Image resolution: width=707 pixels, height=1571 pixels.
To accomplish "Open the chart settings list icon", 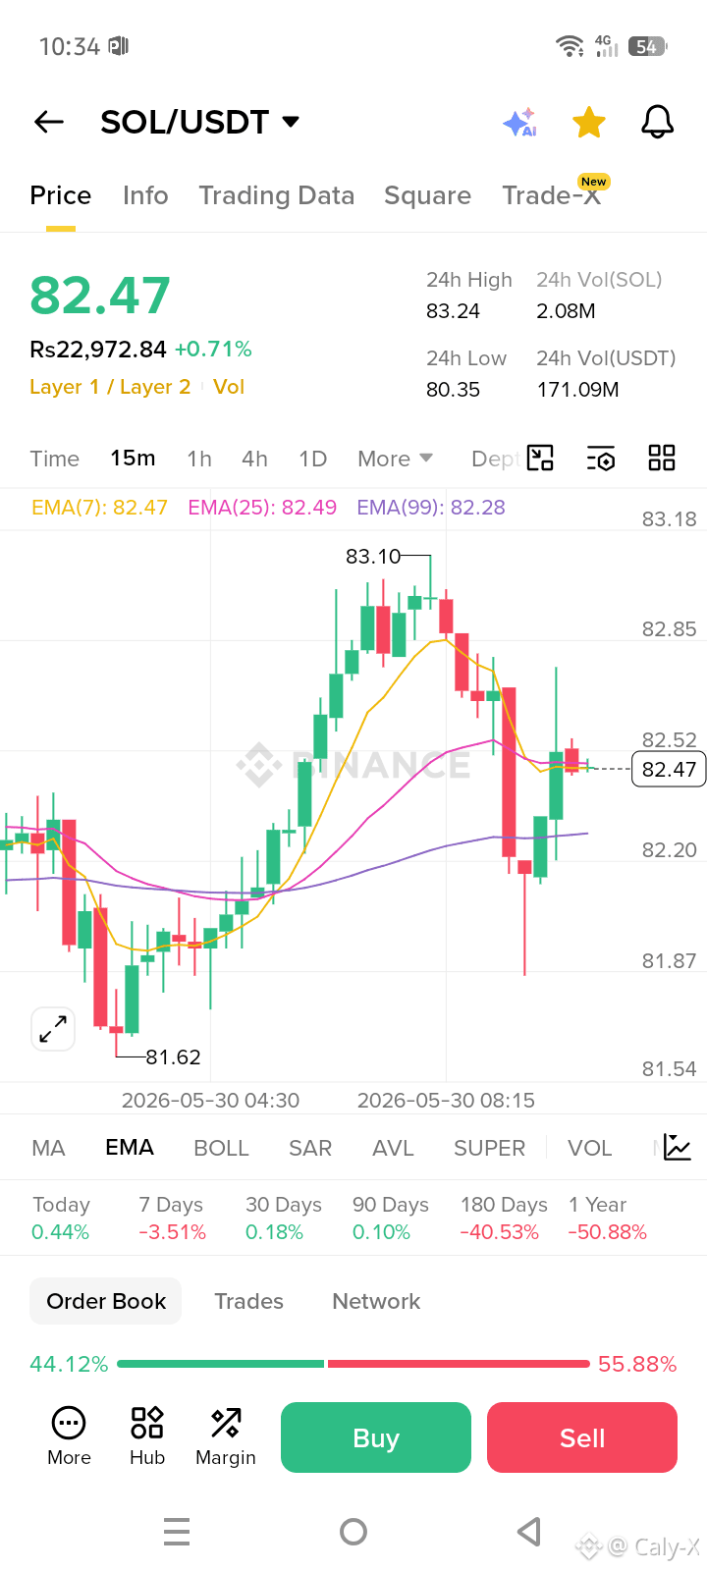I will click(x=600, y=459).
